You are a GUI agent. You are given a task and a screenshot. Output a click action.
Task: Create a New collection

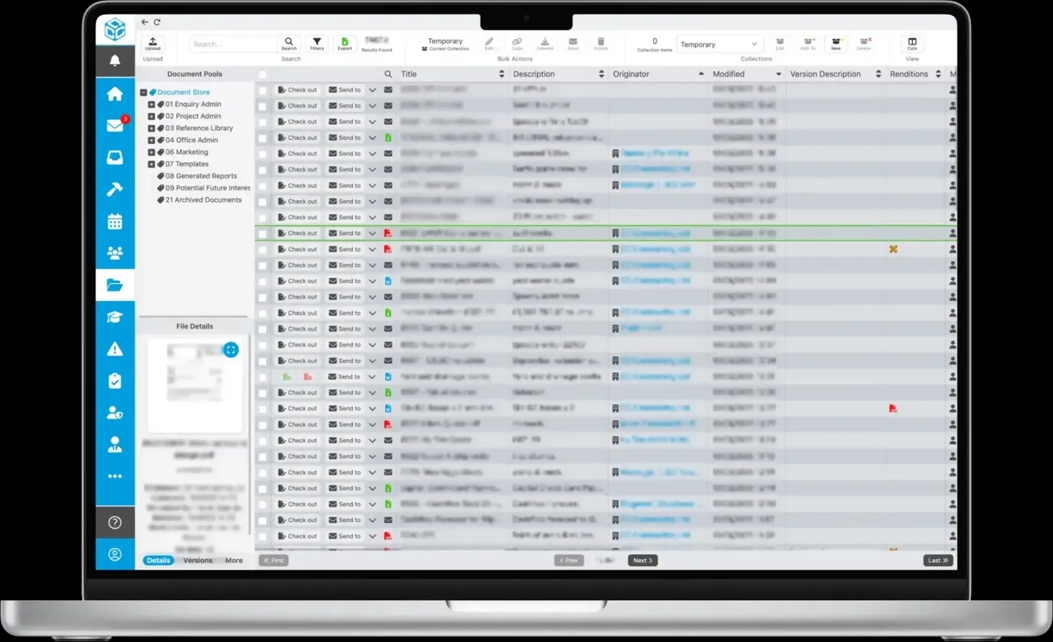[x=836, y=44]
